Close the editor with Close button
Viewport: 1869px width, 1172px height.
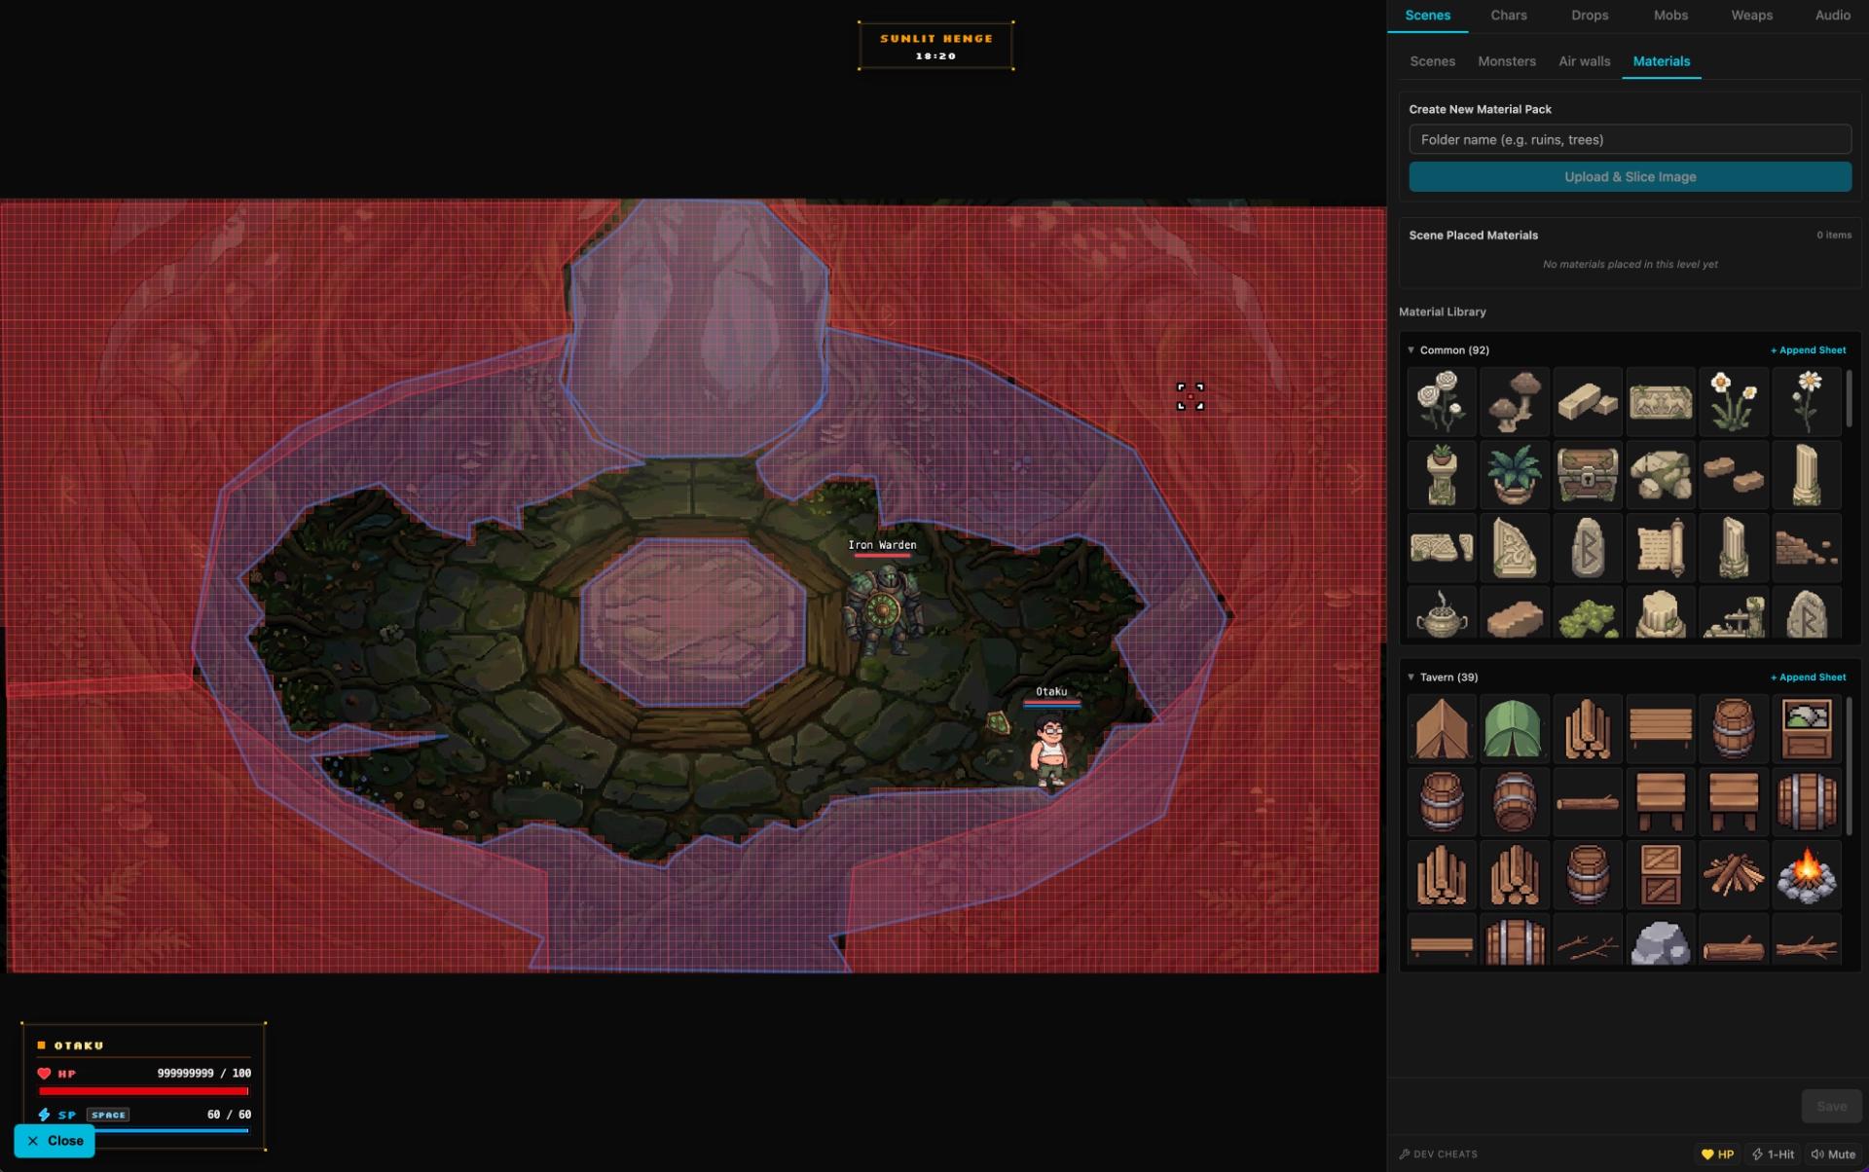coord(55,1141)
